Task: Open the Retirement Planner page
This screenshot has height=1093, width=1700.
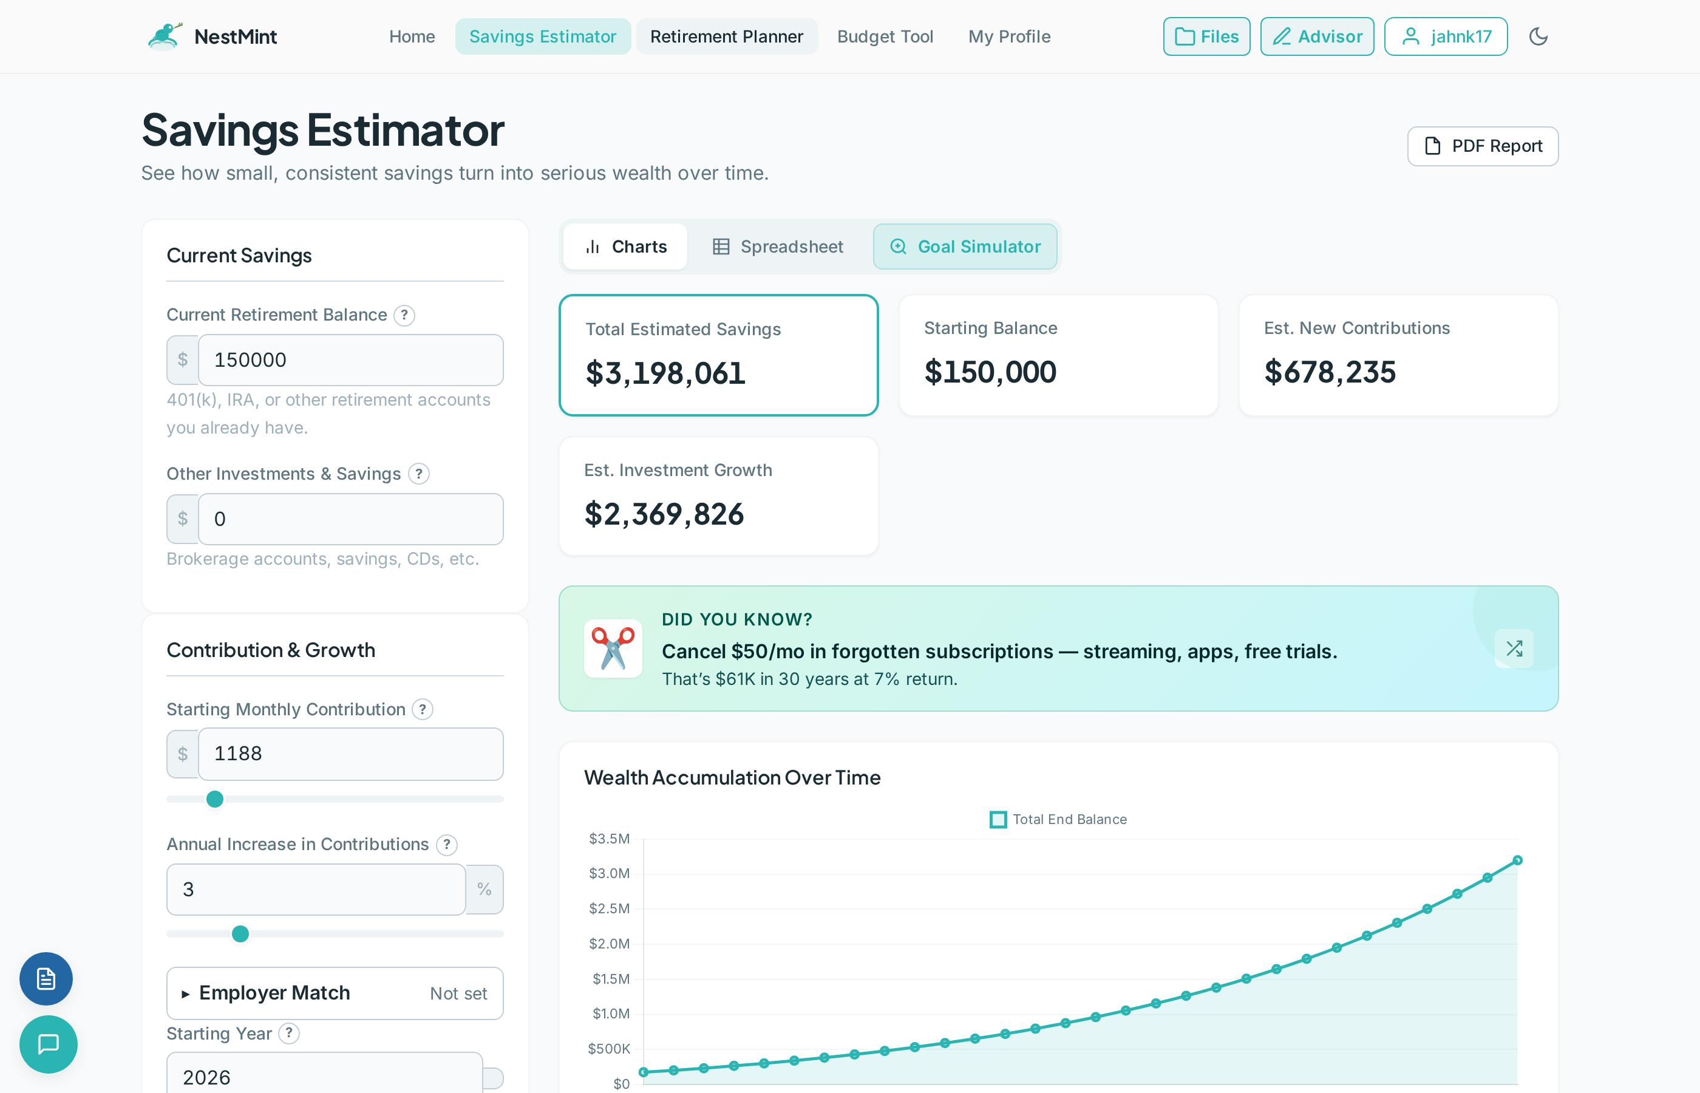Action: [727, 36]
